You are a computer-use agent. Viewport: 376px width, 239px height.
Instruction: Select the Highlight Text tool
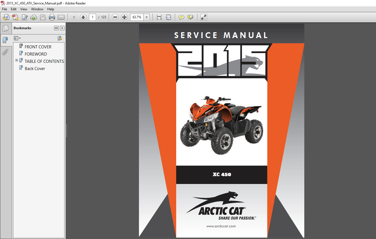(190, 17)
